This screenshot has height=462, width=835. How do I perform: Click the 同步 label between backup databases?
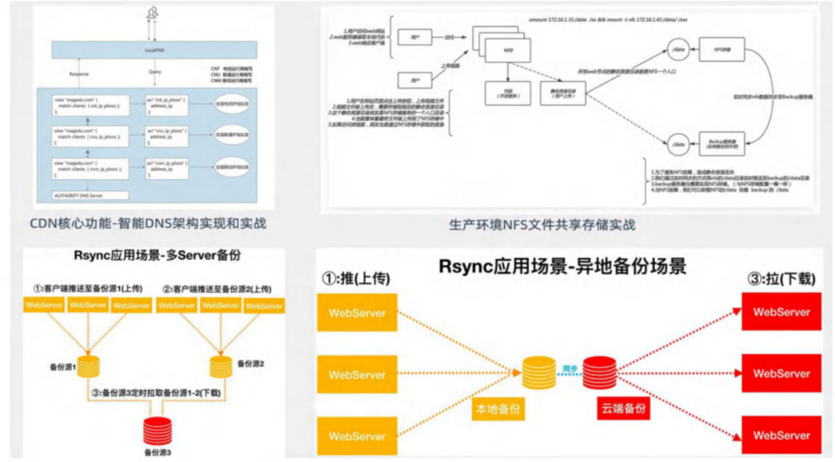pyautogui.click(x=569, y=368)
